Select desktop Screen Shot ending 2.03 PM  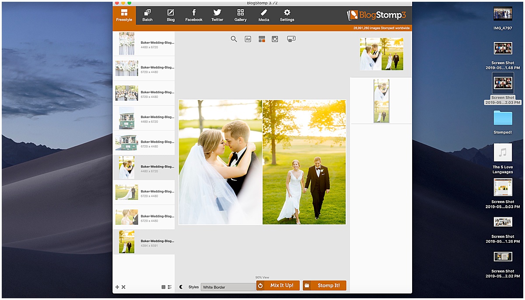(503, 89)
